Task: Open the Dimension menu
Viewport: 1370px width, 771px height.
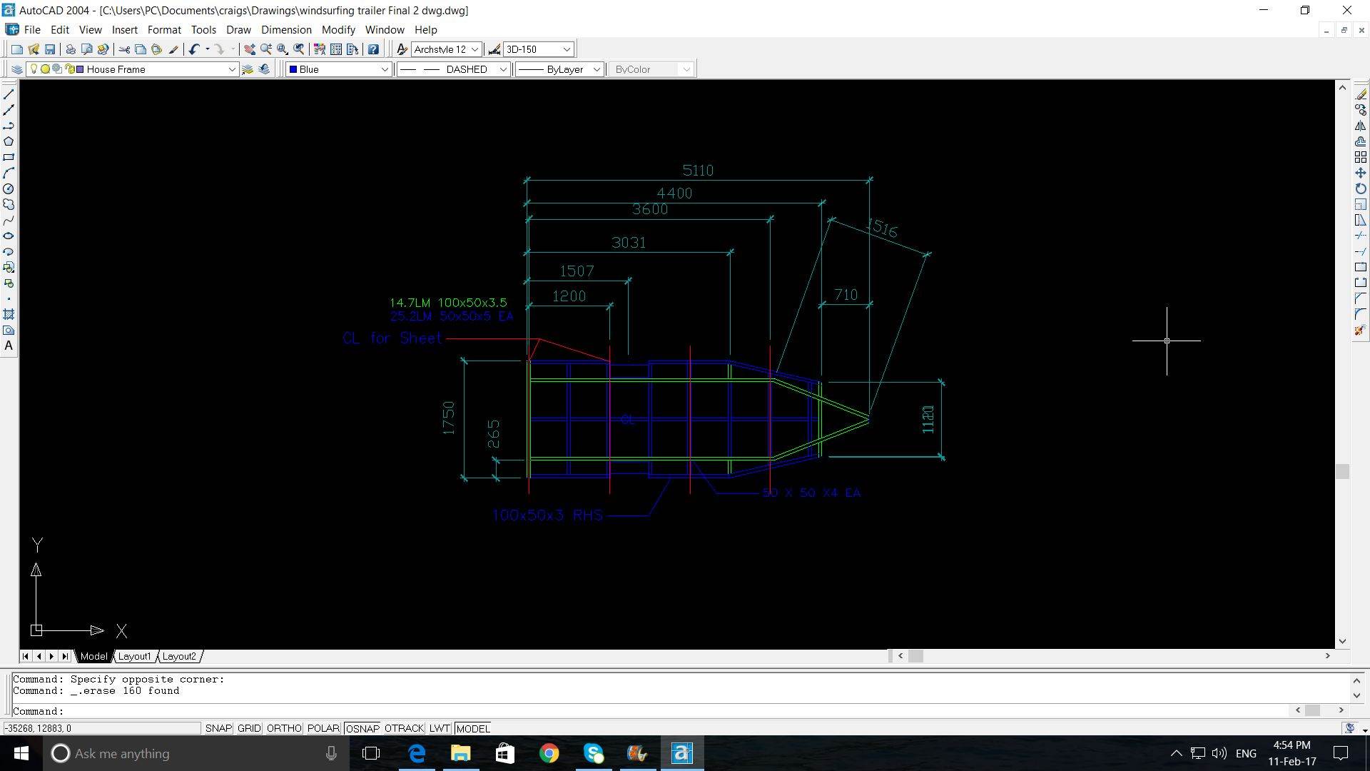Action: tap(286, 30)
